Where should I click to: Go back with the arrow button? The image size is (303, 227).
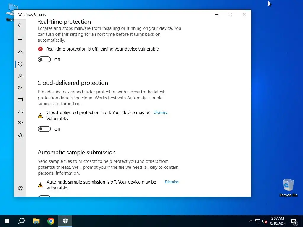point(20,25)
